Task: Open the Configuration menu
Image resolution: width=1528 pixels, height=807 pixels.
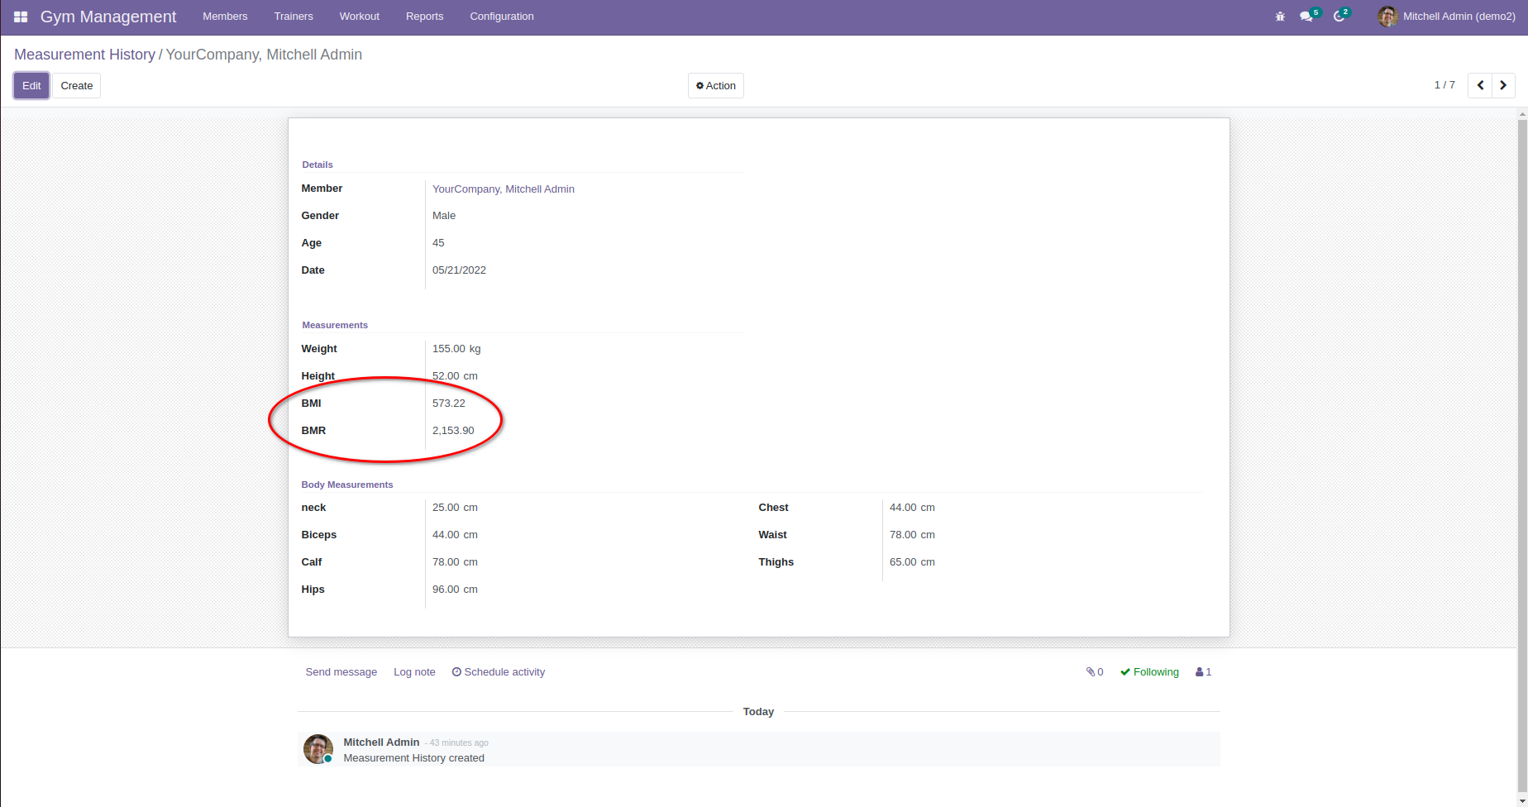Action: click(502, 17)
